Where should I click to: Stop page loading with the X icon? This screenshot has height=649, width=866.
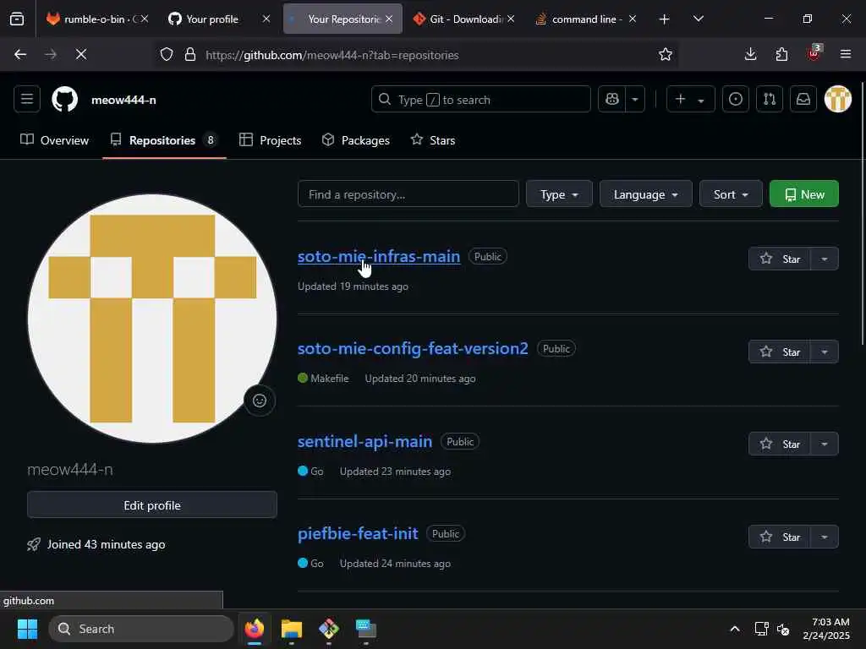81,54
